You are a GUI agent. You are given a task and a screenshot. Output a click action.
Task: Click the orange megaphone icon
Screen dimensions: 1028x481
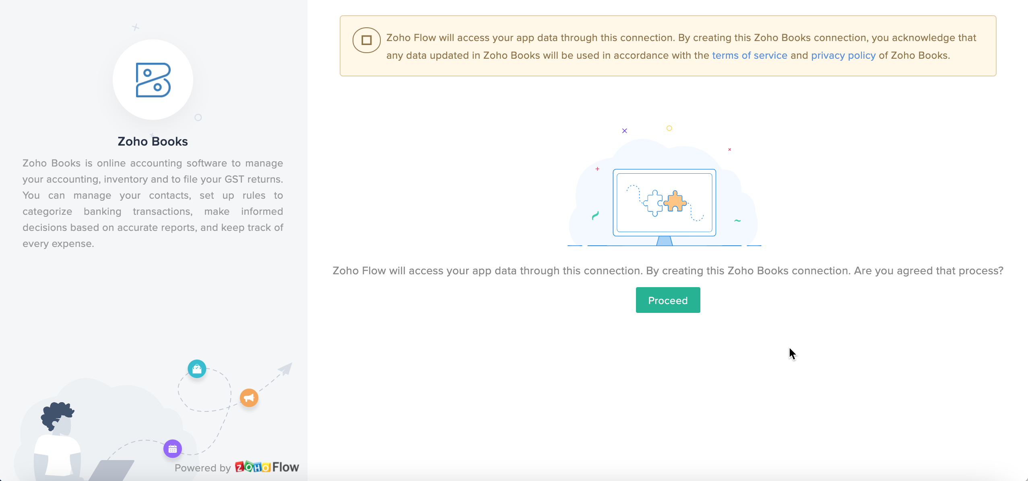coord(249,398)
